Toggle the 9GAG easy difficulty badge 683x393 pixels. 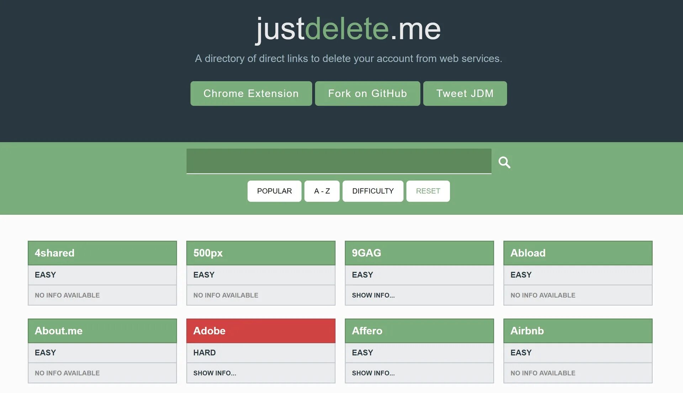pyautogui.click(x=362, y=274)
